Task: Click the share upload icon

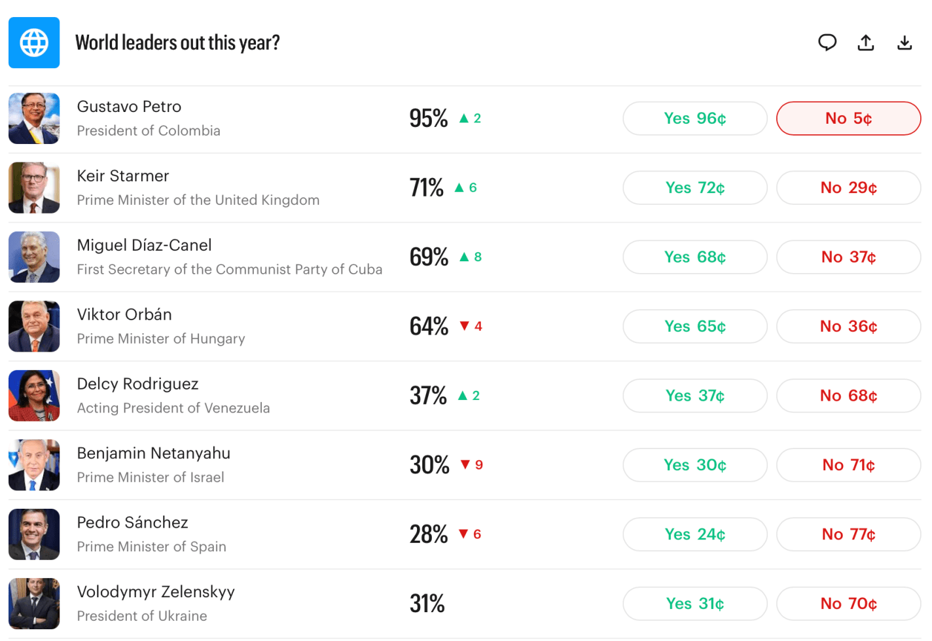Action: [866, 43]
